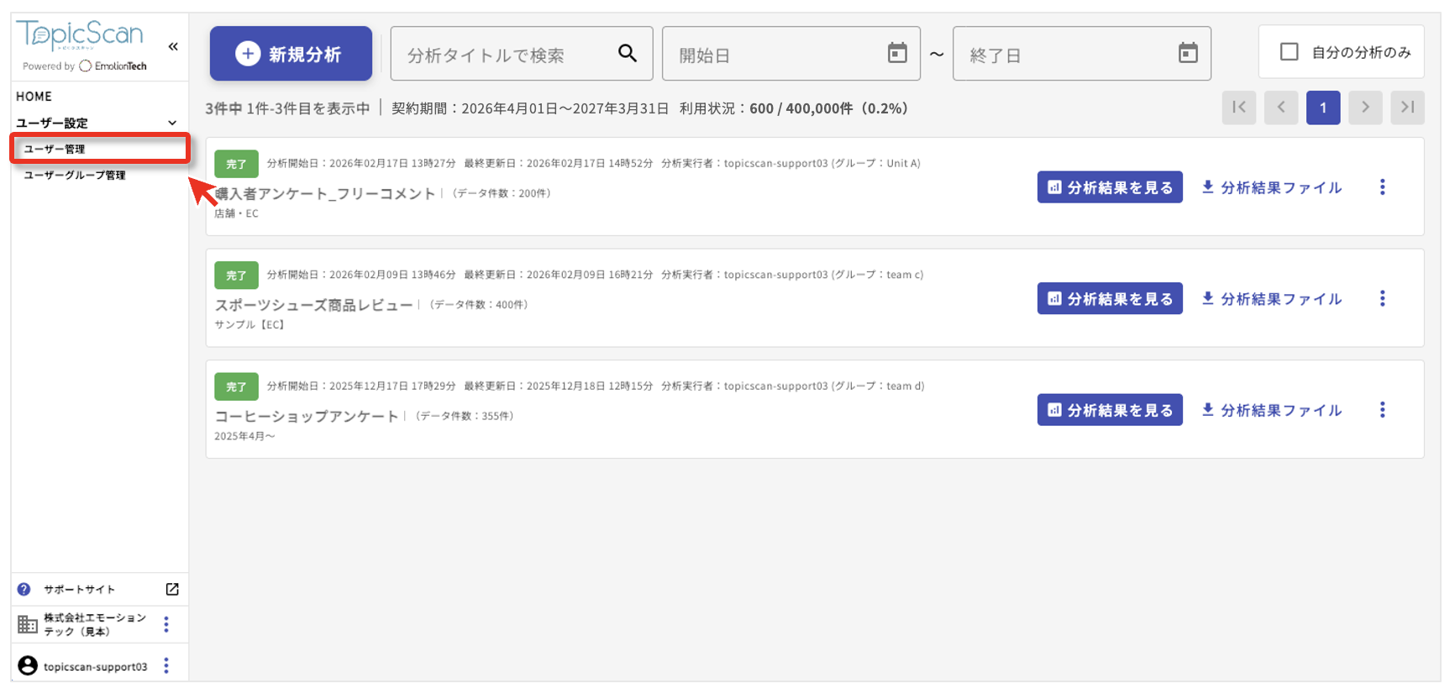Open the end date calendar picker

click(x=1187, y=54)
